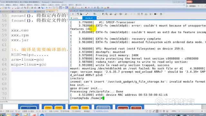The width and height of the screenshot is (206, 116).
Task: Toggle Show All Characters (¶) in Notepad++
Action: coord(64,8)
